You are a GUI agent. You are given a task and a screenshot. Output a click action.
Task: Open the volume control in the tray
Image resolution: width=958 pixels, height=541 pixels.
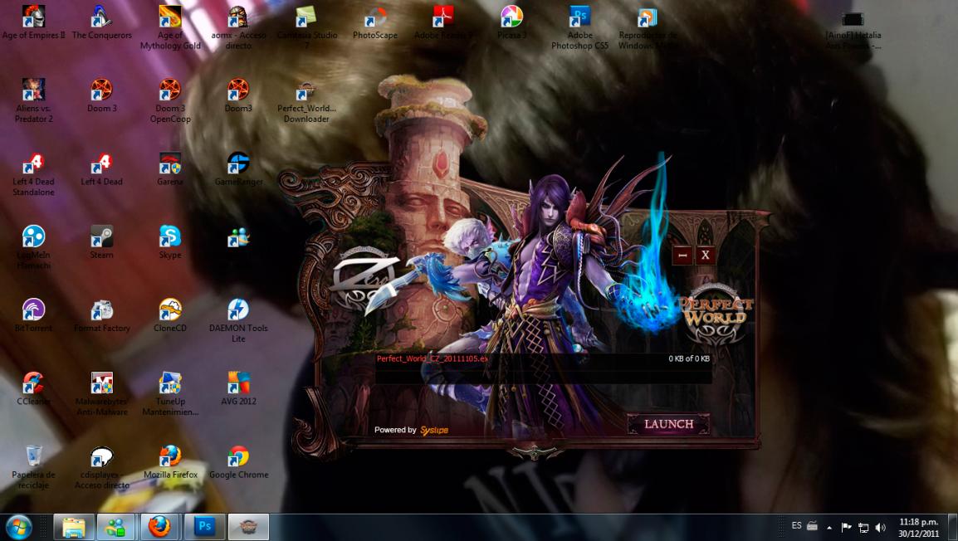pos(881,527)
